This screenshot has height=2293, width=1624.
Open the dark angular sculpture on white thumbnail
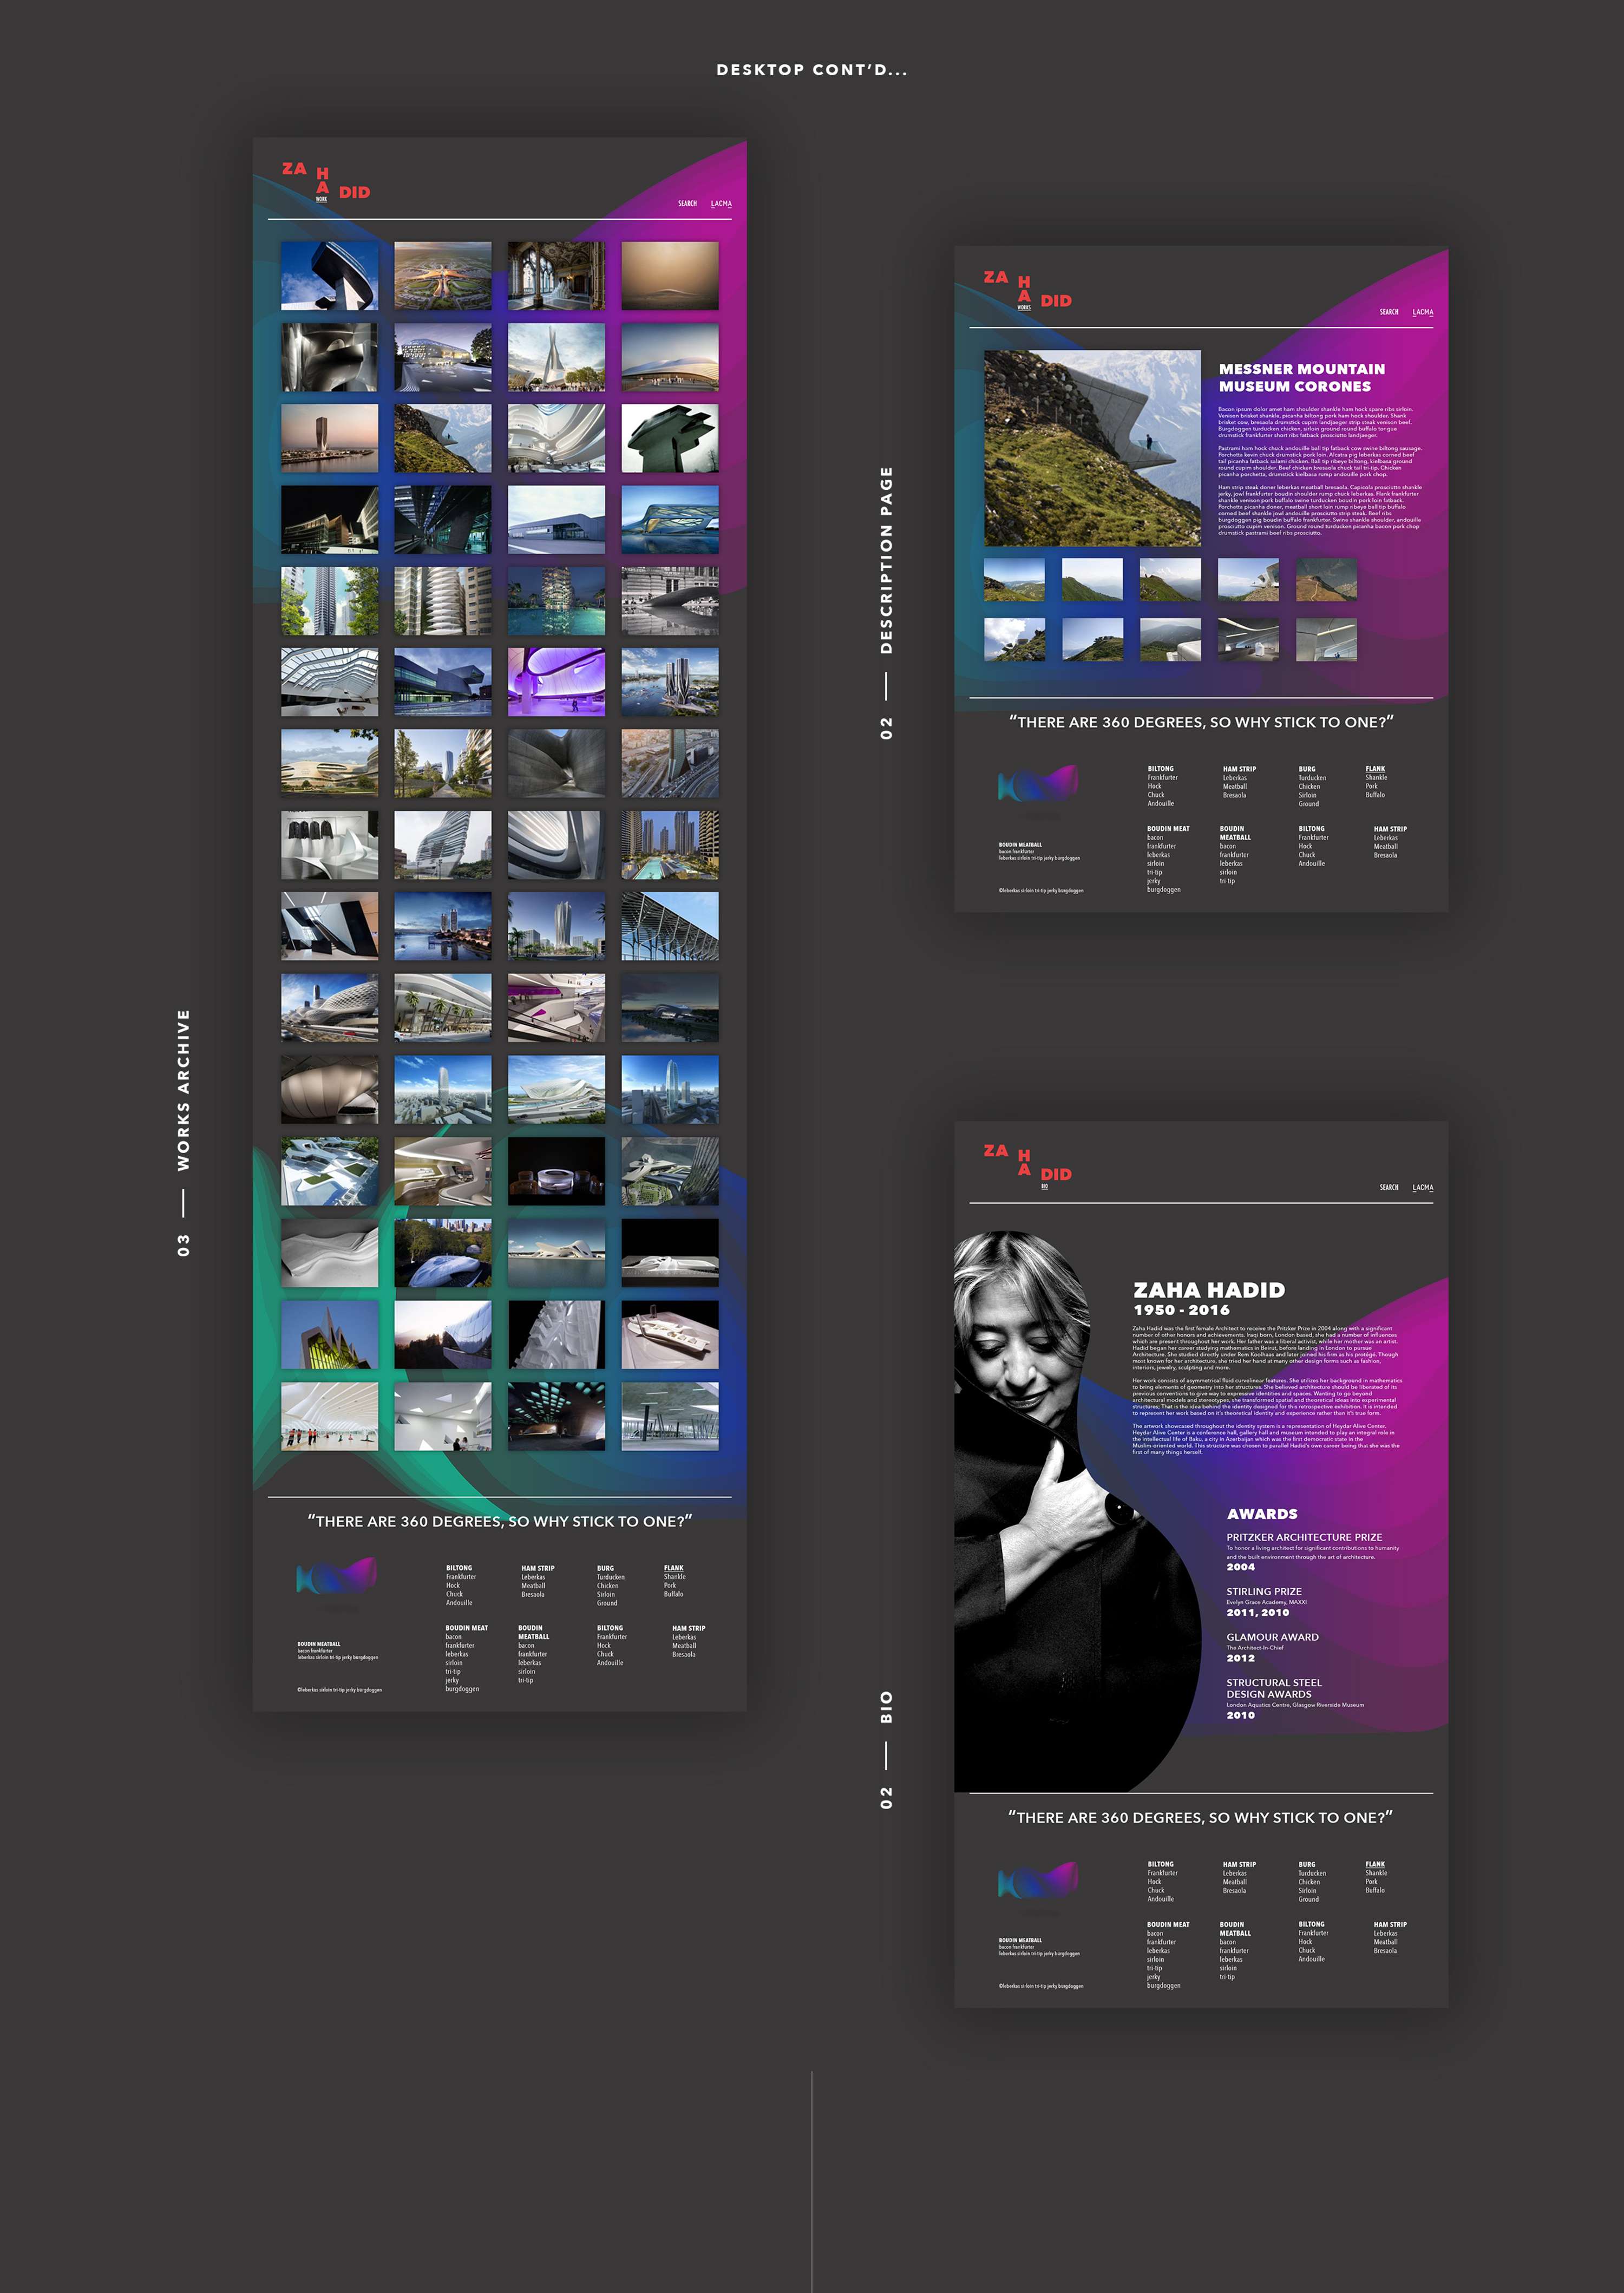[670, 438]
